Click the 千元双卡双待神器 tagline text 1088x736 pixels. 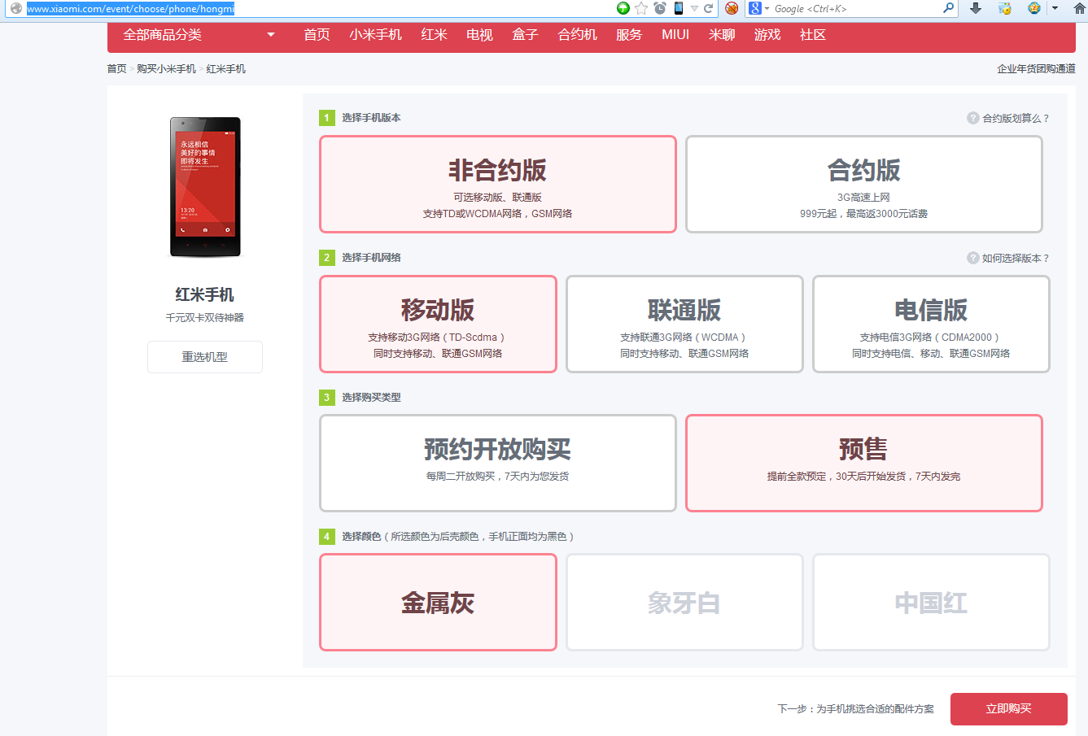click(x=205, y=318)
